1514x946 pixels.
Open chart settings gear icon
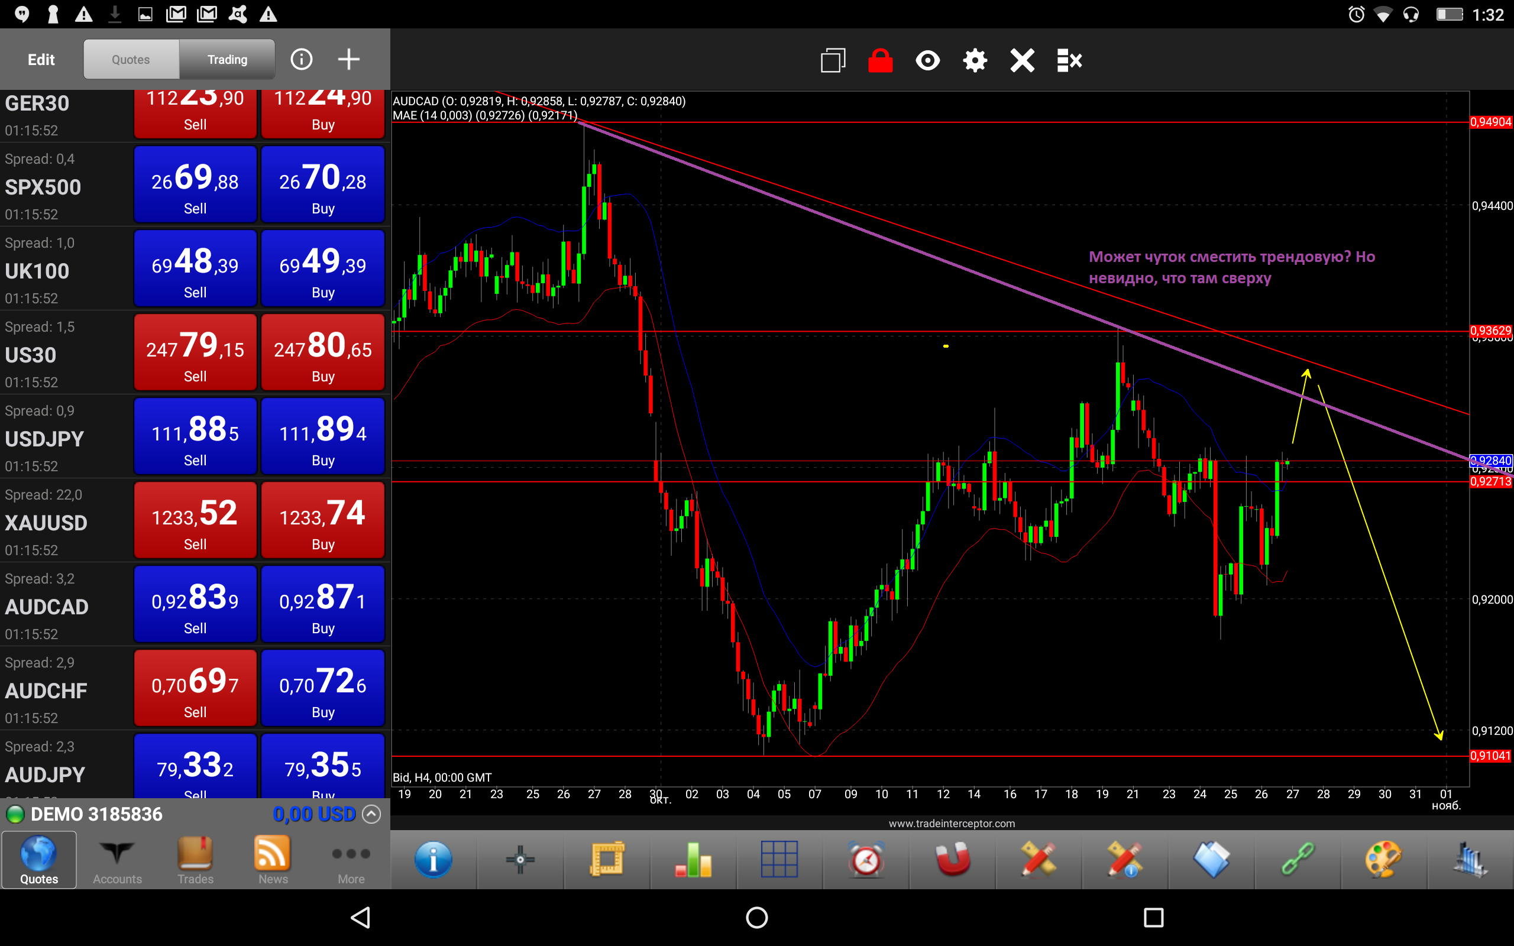click(x=975, y=61)
